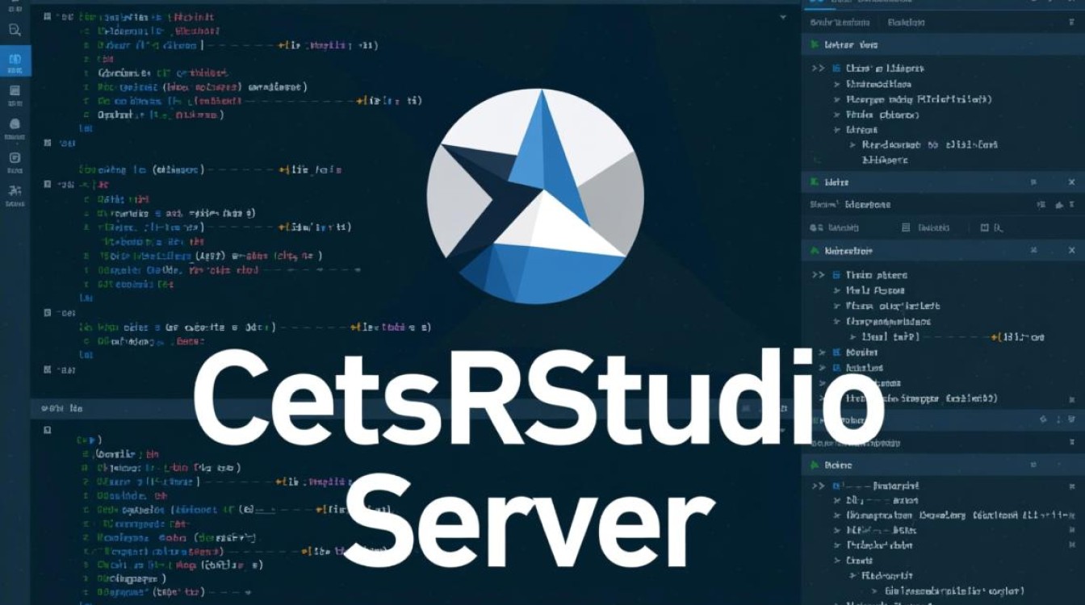Viewport: 1085px width, 605px height.
Task: Click the search magnifier icon in left sidebar
Action: pos(15,31)
